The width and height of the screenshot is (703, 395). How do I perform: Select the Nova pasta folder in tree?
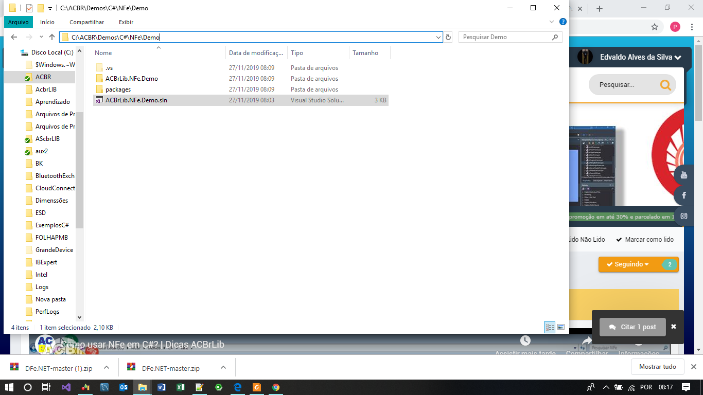tap(50, 299)
